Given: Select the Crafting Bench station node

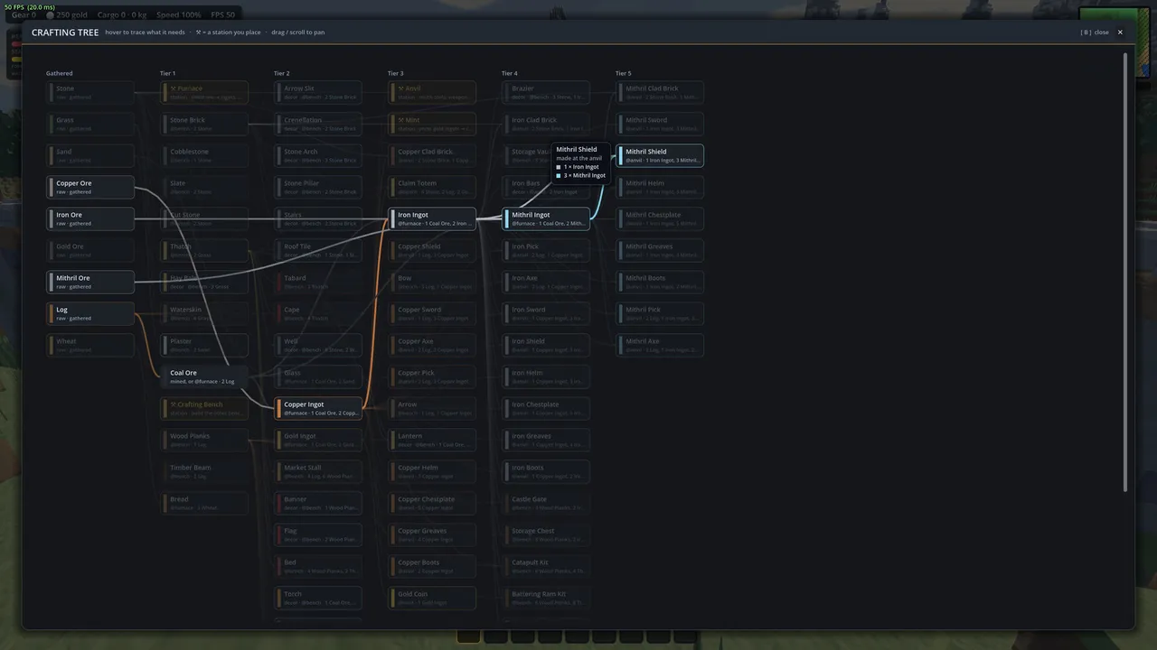Looking at the screenshot, I should click(x=204, y=408).
